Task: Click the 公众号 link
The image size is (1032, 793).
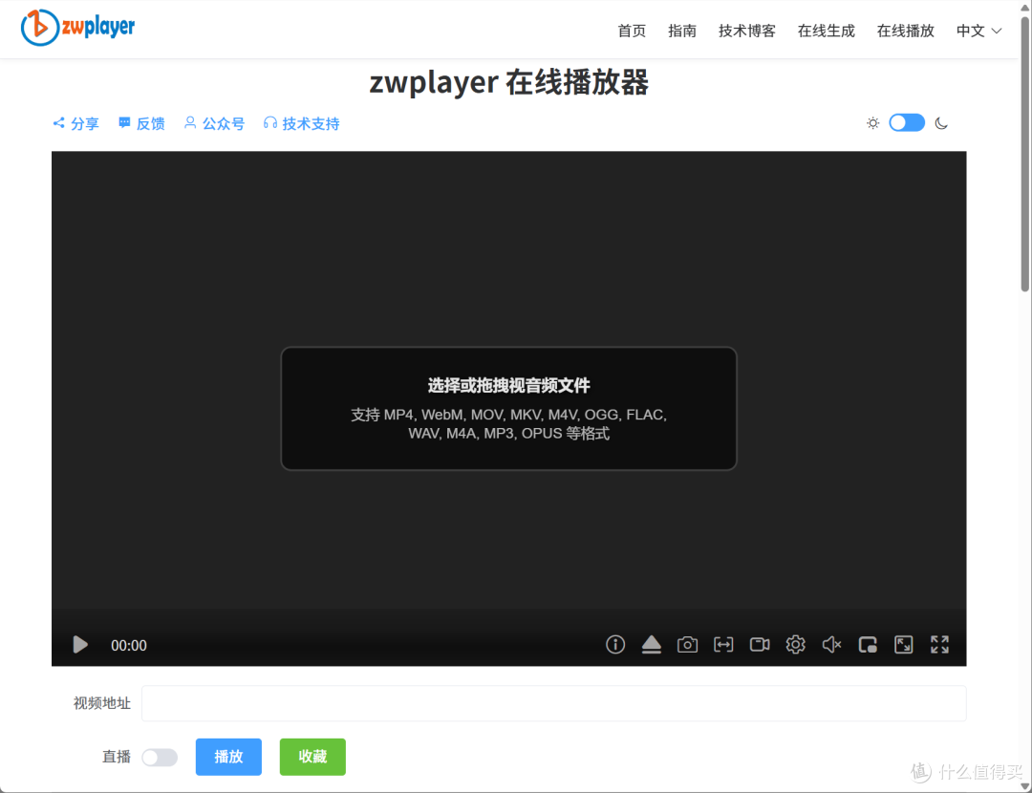Action: click(215, 123)
